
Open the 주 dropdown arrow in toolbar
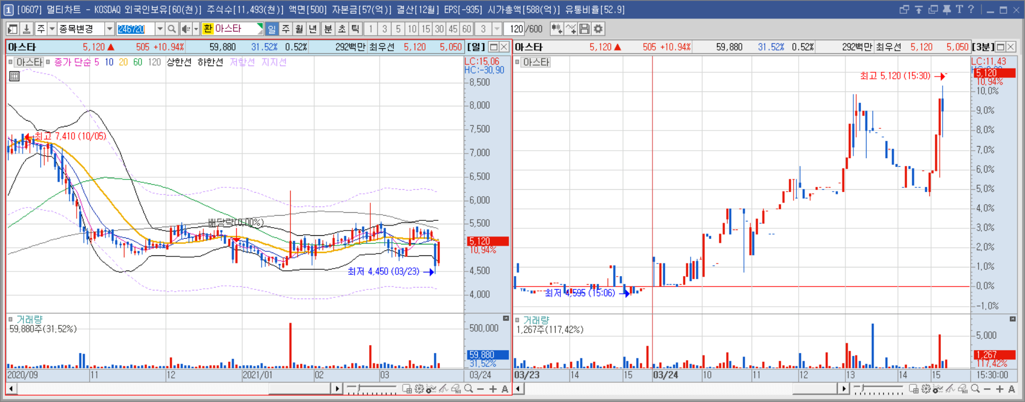(52, 29)
